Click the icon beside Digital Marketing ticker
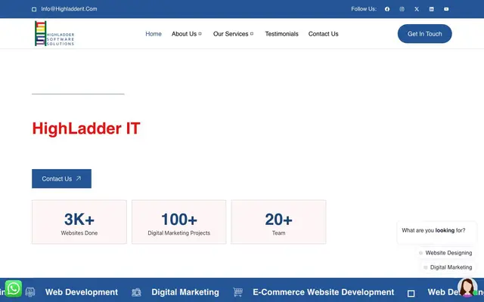 click(136, 292)
